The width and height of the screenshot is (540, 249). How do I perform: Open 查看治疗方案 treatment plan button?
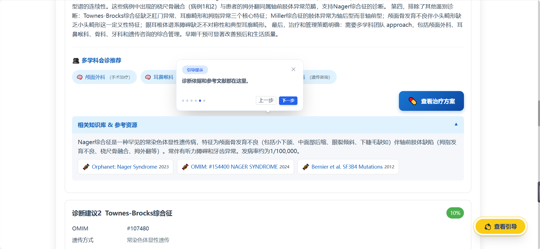[431, 101]
